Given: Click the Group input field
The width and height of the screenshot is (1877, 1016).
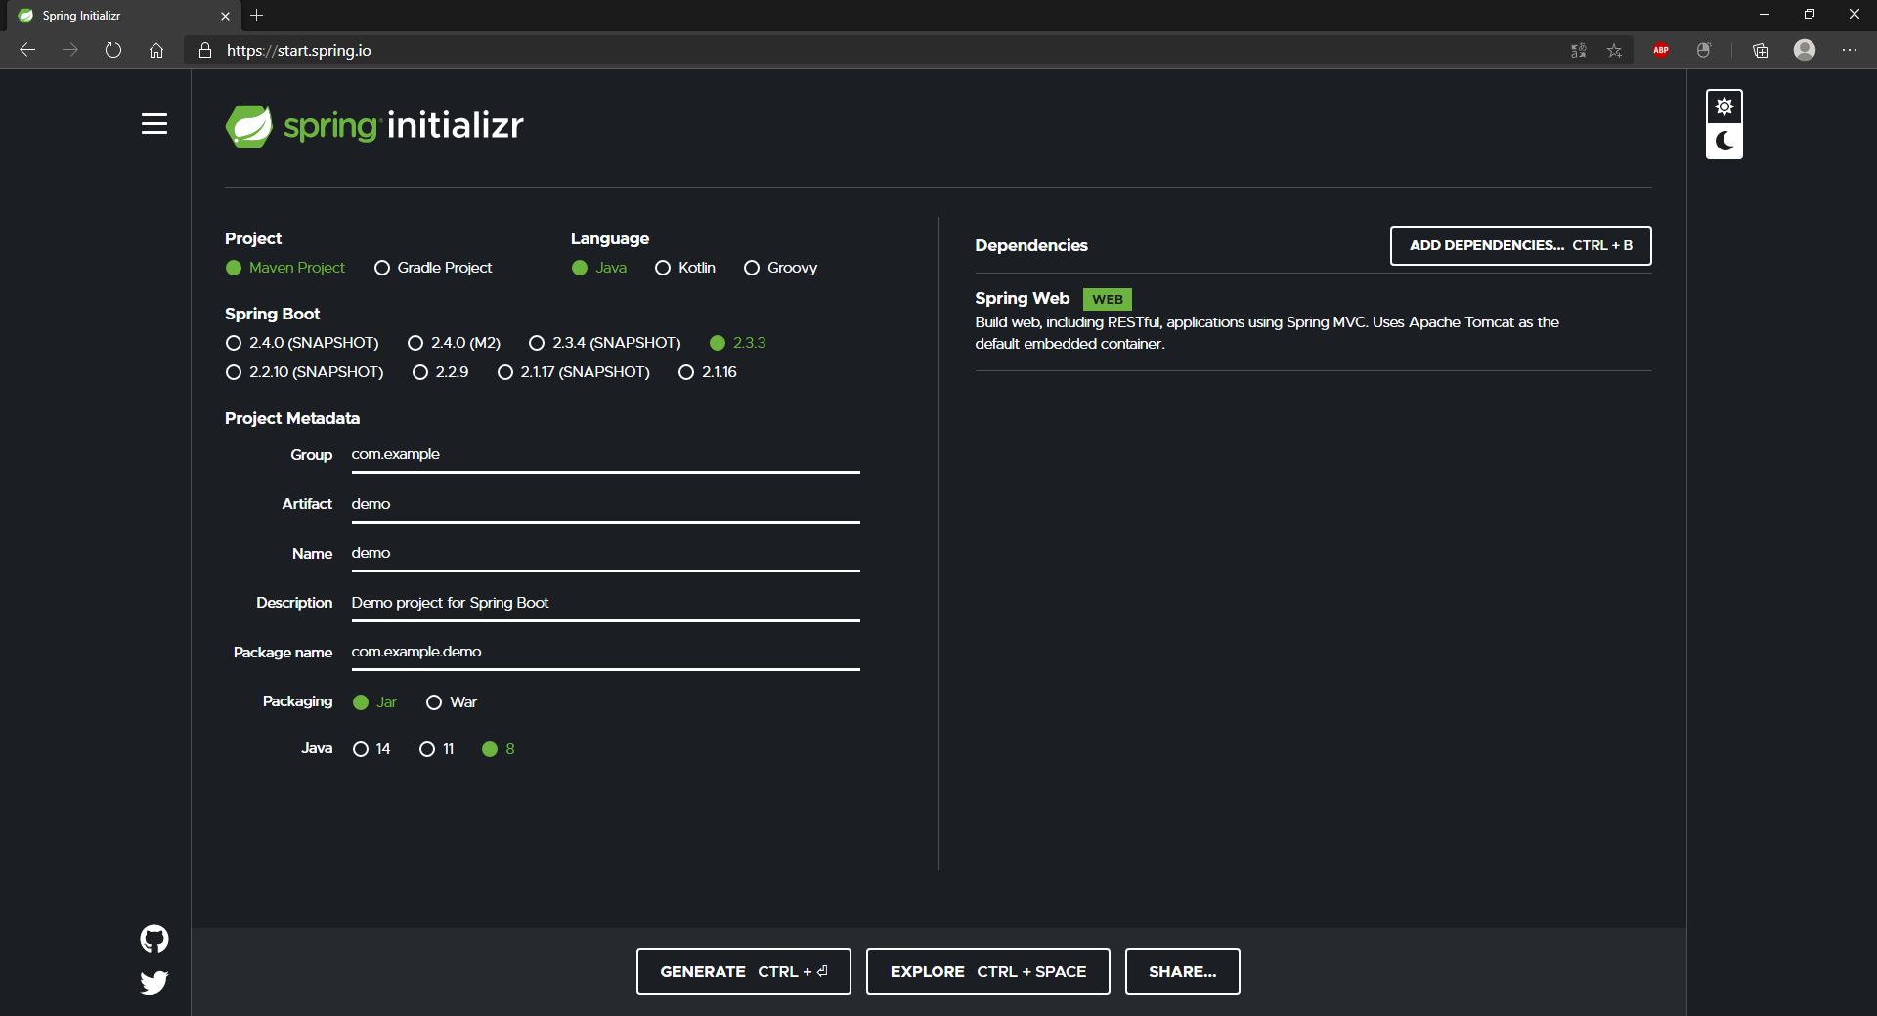Looking at the screenshot, I should pos(605,455).
